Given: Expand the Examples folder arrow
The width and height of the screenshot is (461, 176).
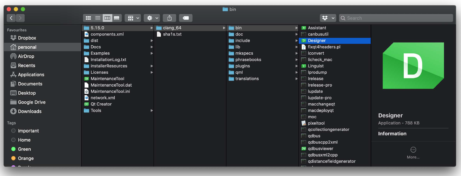Looking at the screenshot, I should click(152, 53).
